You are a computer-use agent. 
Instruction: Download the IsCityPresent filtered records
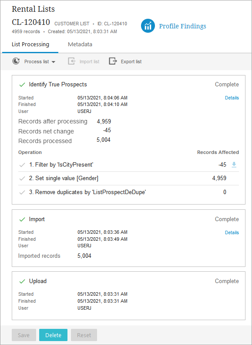(x=234, y=164)
